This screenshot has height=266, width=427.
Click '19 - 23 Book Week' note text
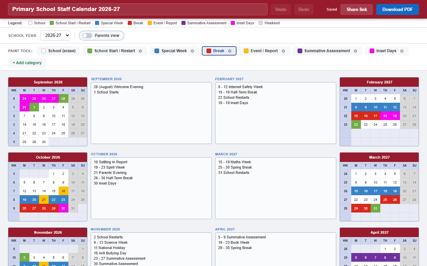[x=234, y=242]
